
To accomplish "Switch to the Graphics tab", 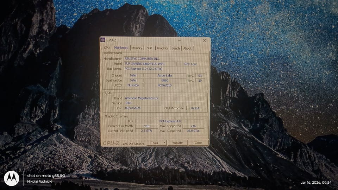I will click(163, 48).
